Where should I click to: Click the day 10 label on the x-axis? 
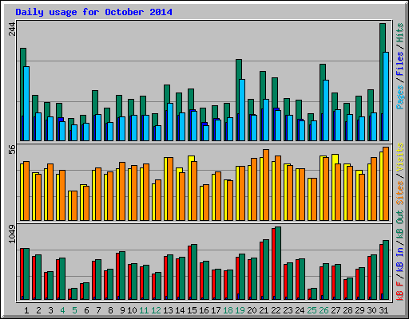coord(132,310)
